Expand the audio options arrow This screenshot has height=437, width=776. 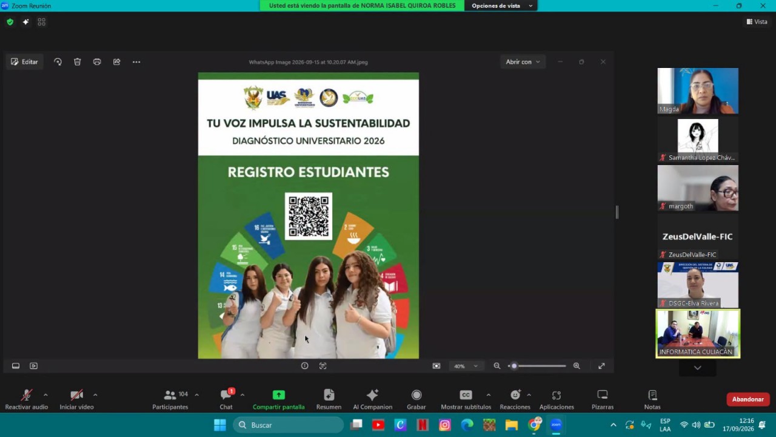pyautogui.click(x=45, y=395)
